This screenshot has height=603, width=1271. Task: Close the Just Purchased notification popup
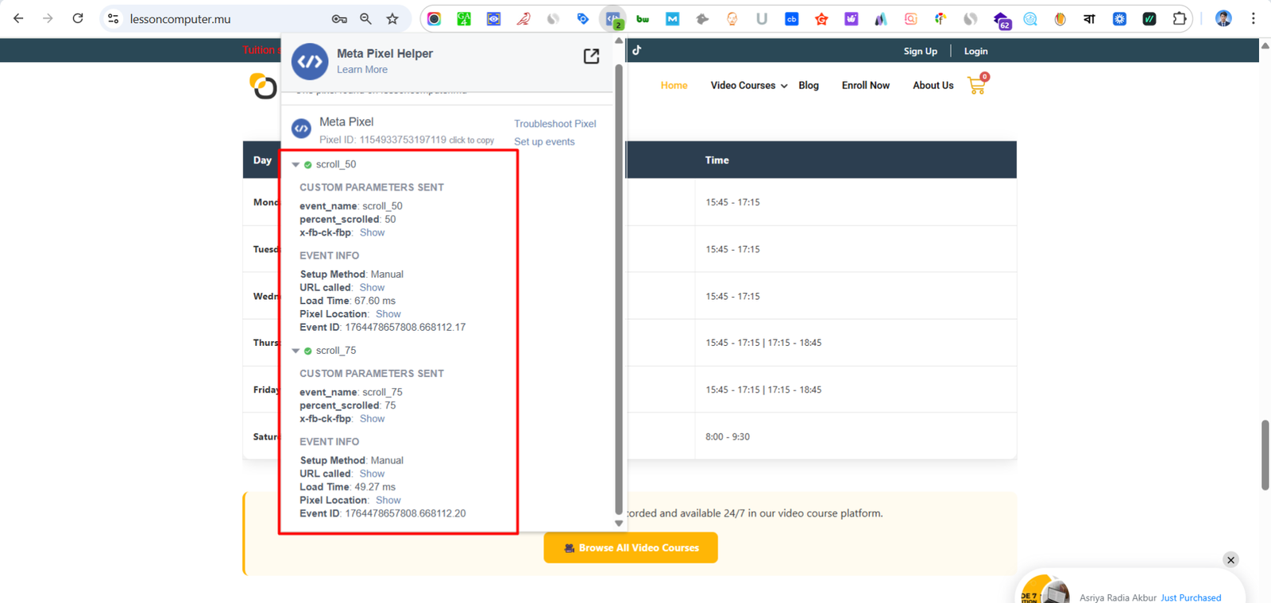(x=1230, y=560)
